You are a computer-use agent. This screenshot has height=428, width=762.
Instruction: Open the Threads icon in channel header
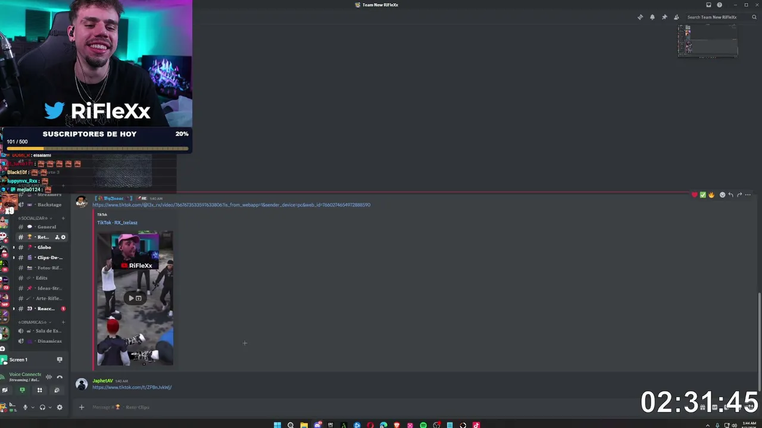(640, 17)
